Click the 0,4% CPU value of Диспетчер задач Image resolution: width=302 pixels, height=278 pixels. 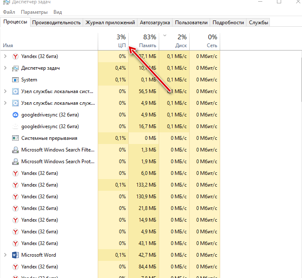(x=113, y=68)
